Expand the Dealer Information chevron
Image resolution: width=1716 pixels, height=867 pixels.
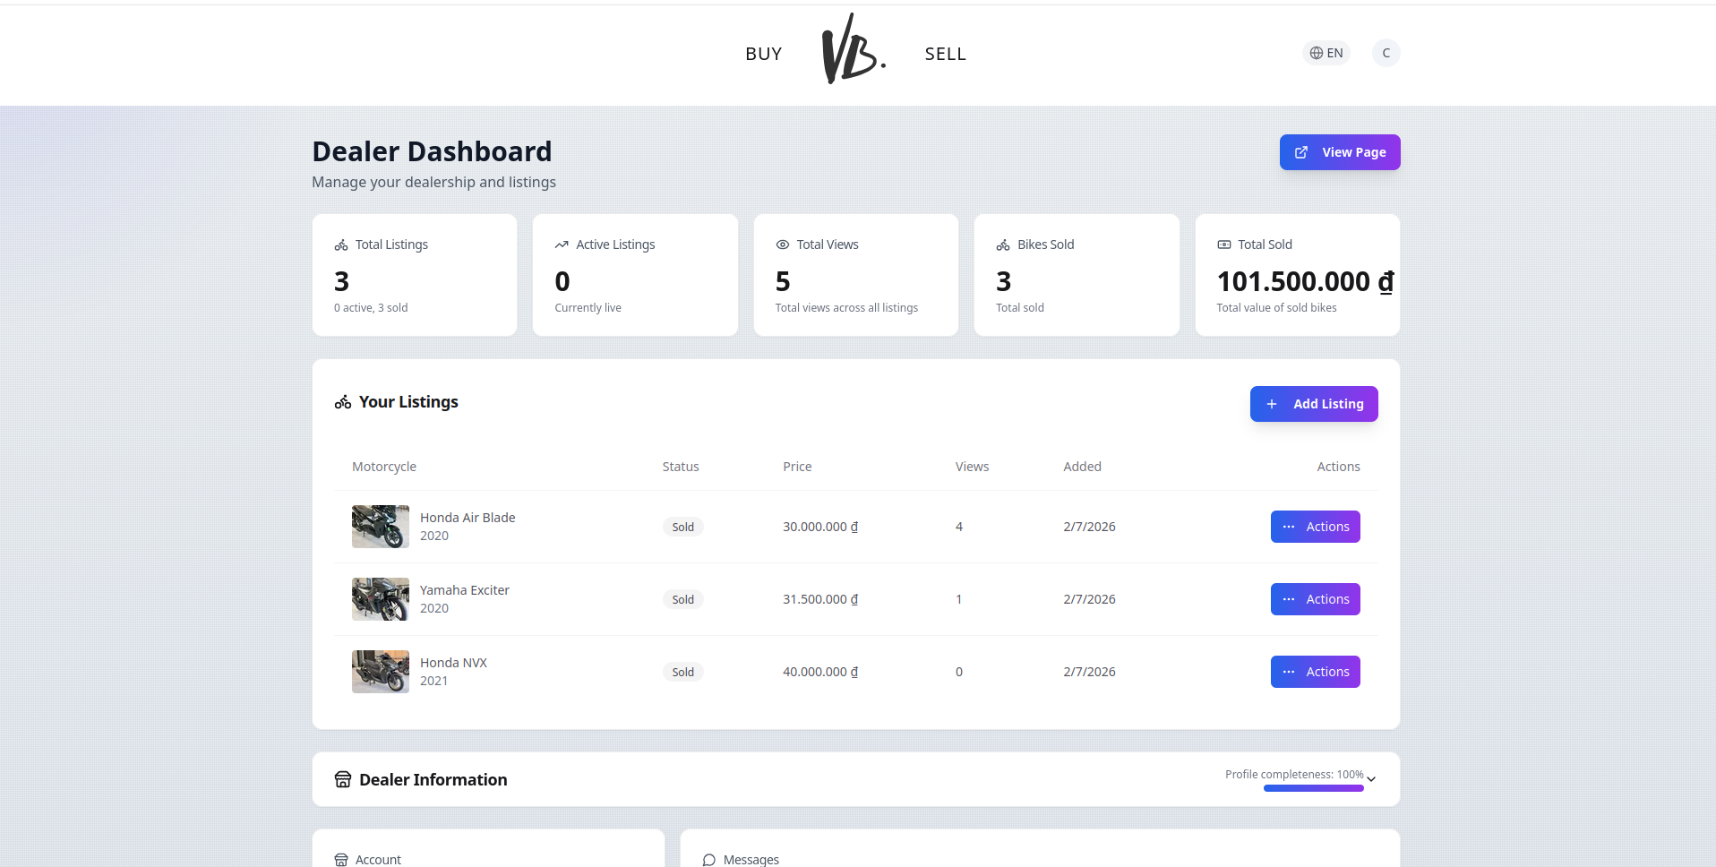tap(1371, 779)
